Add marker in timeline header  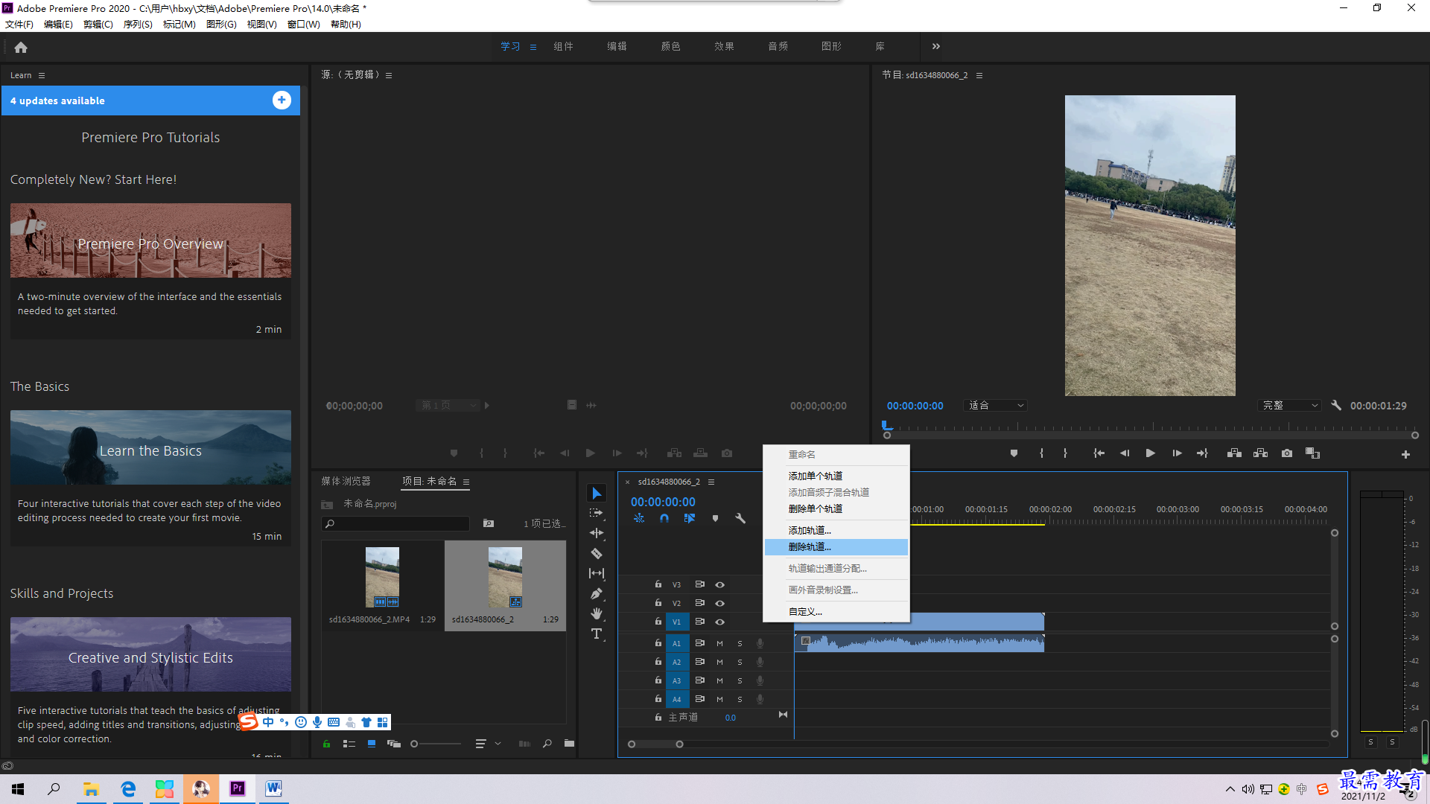click(x=715, y=518)
